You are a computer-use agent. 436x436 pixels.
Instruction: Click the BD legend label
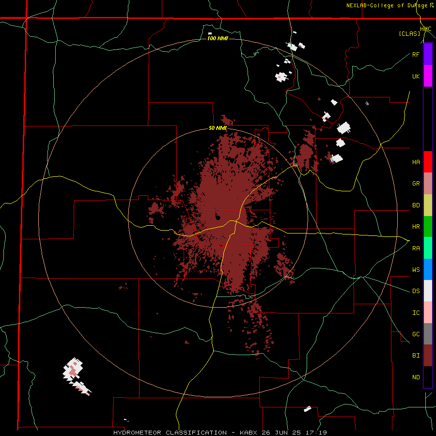tap(416, 205)
